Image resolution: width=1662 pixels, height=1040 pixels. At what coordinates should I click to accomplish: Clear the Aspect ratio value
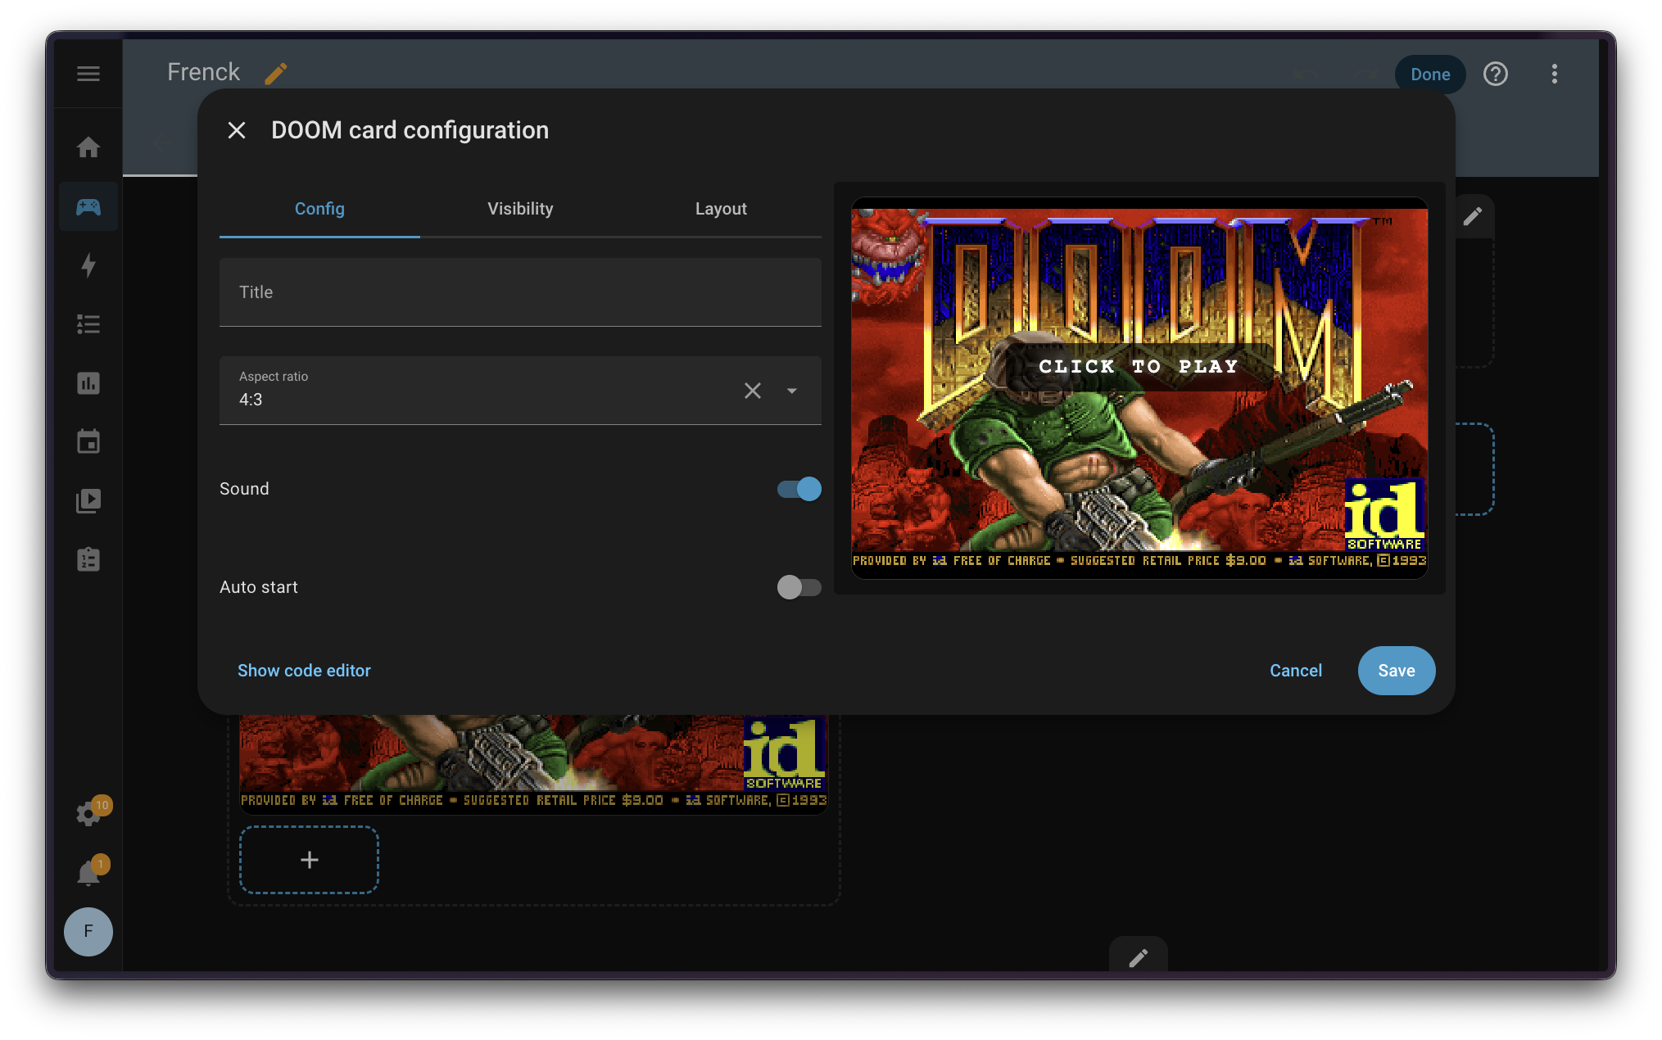[x=753, y=391]
